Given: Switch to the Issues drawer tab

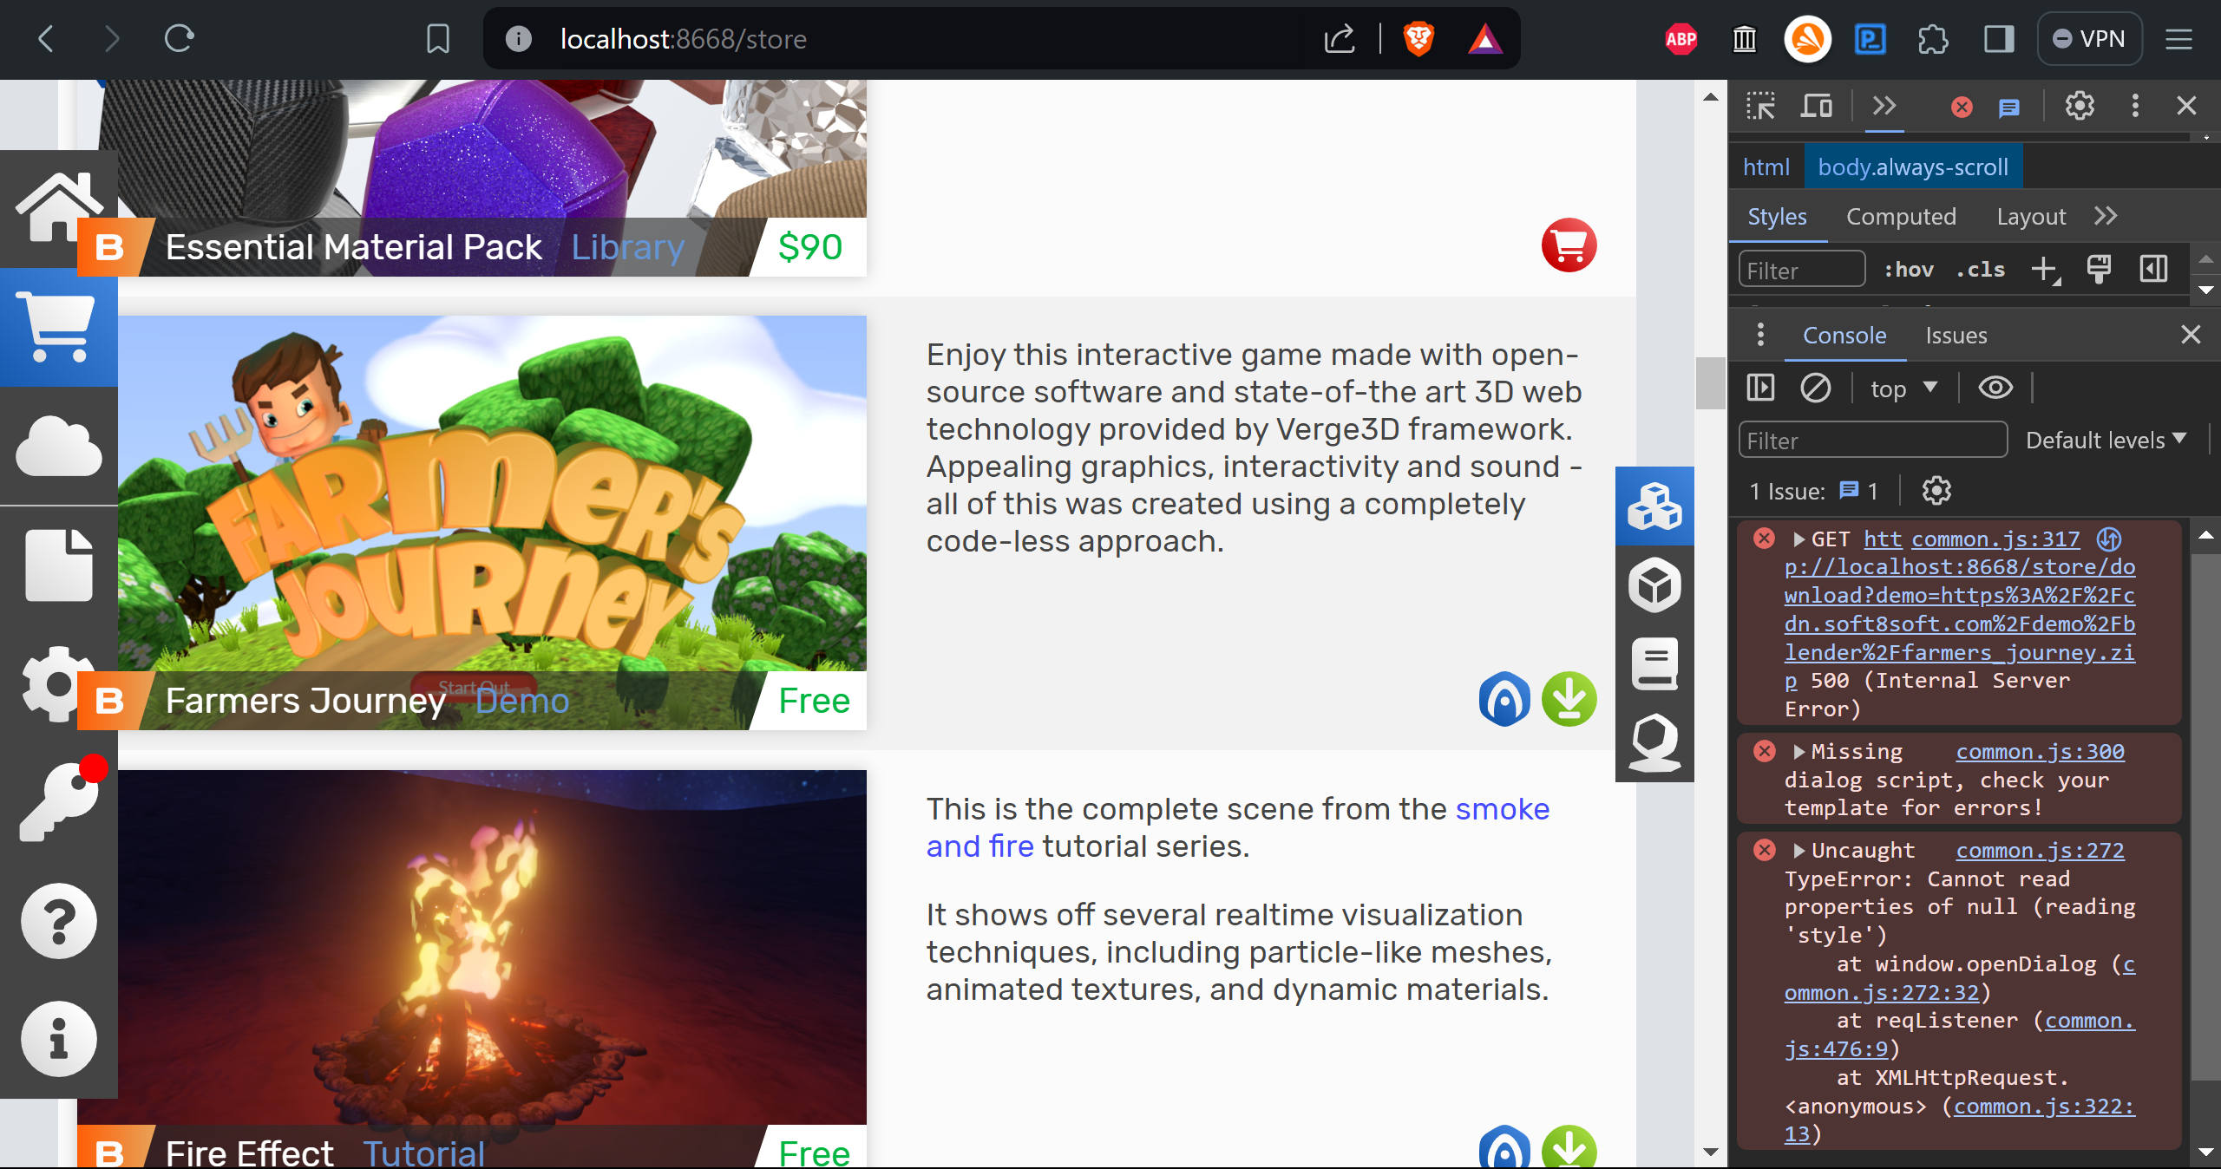Looking at the screenshot, I should (x=1956, y=336).
